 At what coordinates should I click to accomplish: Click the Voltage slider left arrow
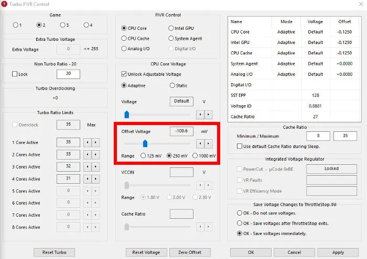[200, 115]
